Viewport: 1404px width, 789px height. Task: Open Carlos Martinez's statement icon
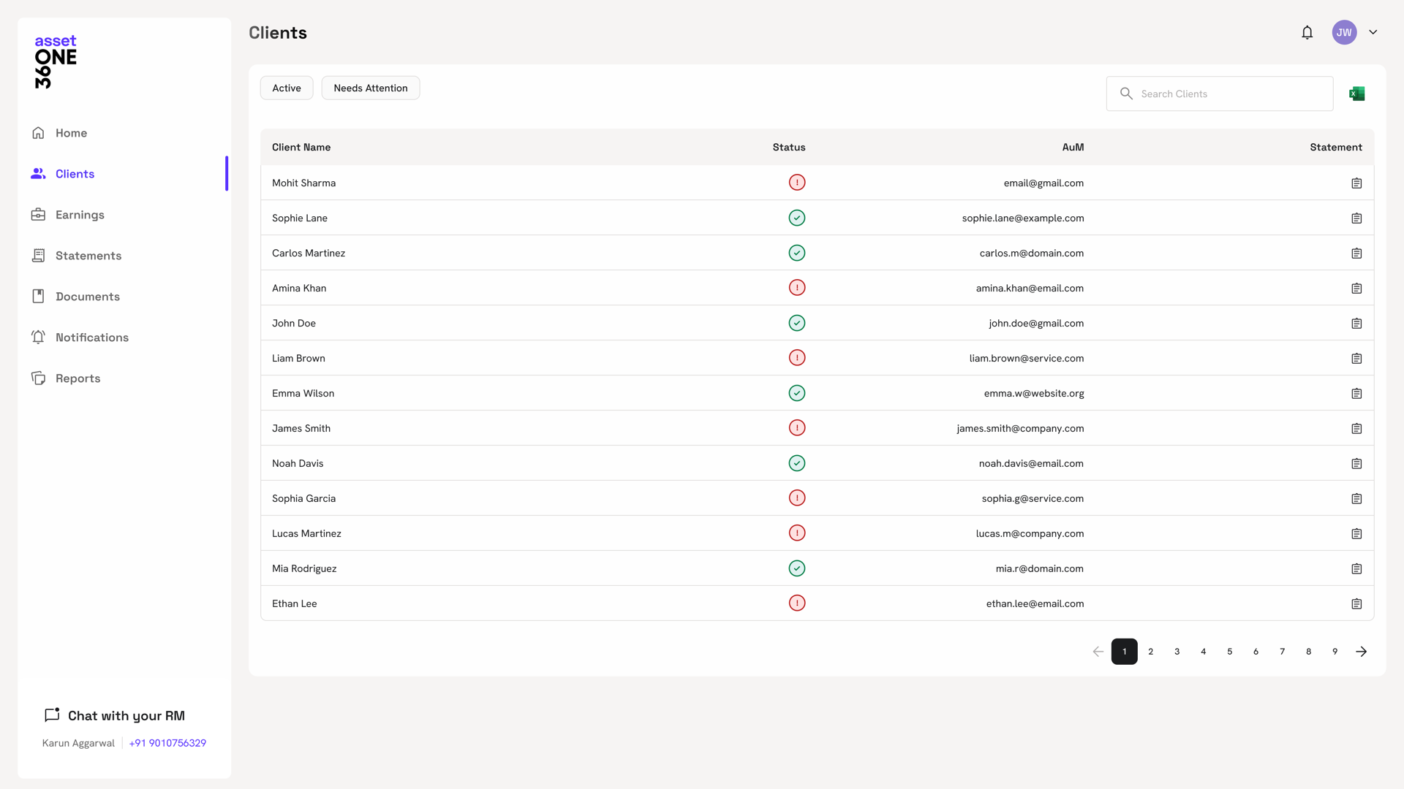[x=1356, y=253]
